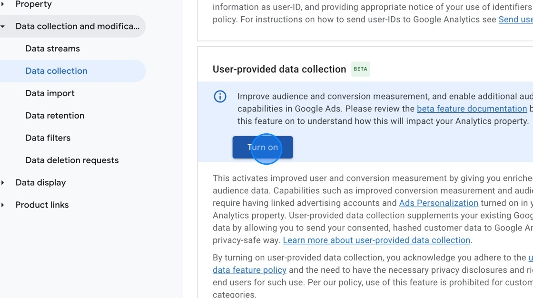Open Data retention settings

click(x=55, y=116)
